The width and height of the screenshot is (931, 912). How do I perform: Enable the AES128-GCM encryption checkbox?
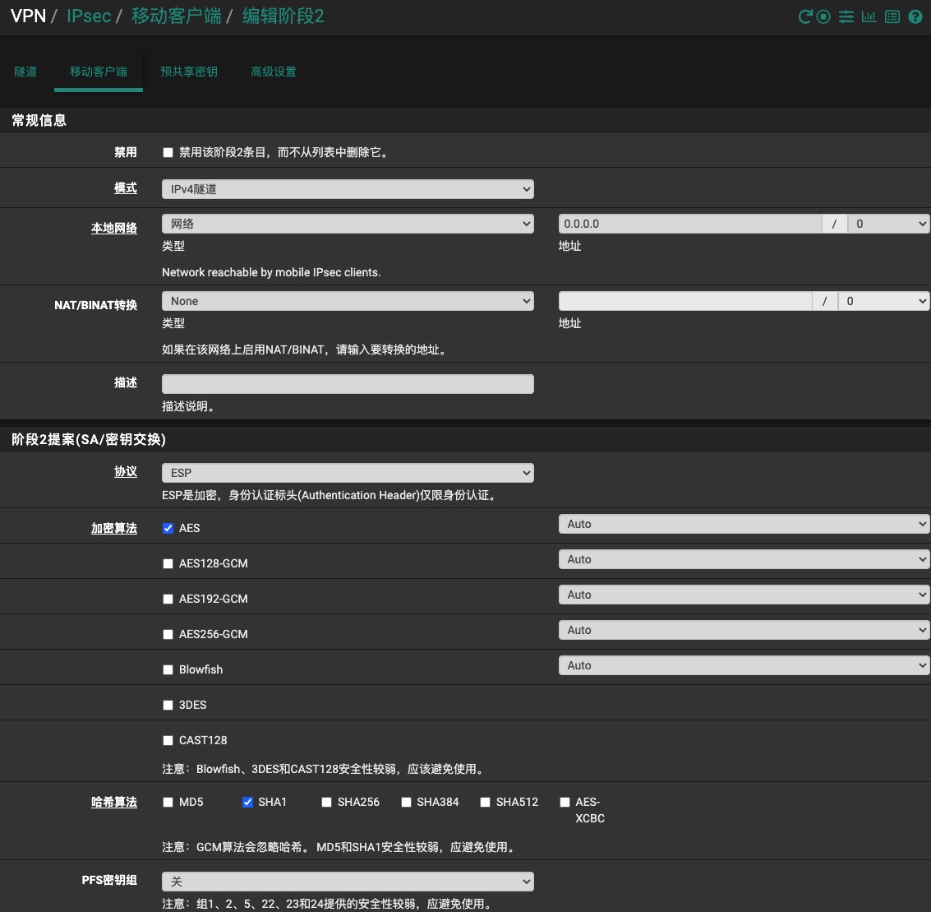click(168, 564)
